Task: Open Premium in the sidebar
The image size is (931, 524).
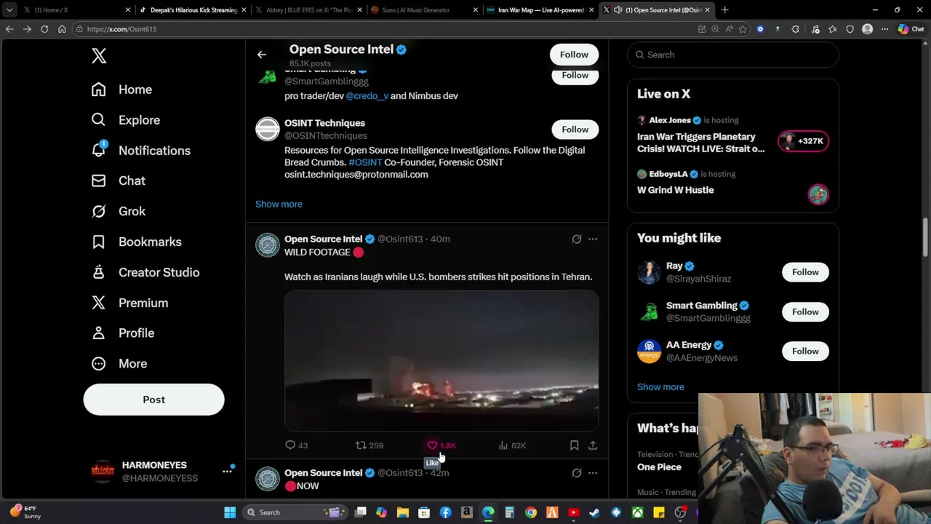Action: [129, 303]
